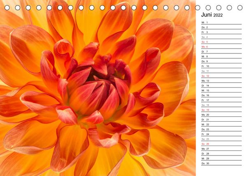Click the '2022' year text

point(218,15)
